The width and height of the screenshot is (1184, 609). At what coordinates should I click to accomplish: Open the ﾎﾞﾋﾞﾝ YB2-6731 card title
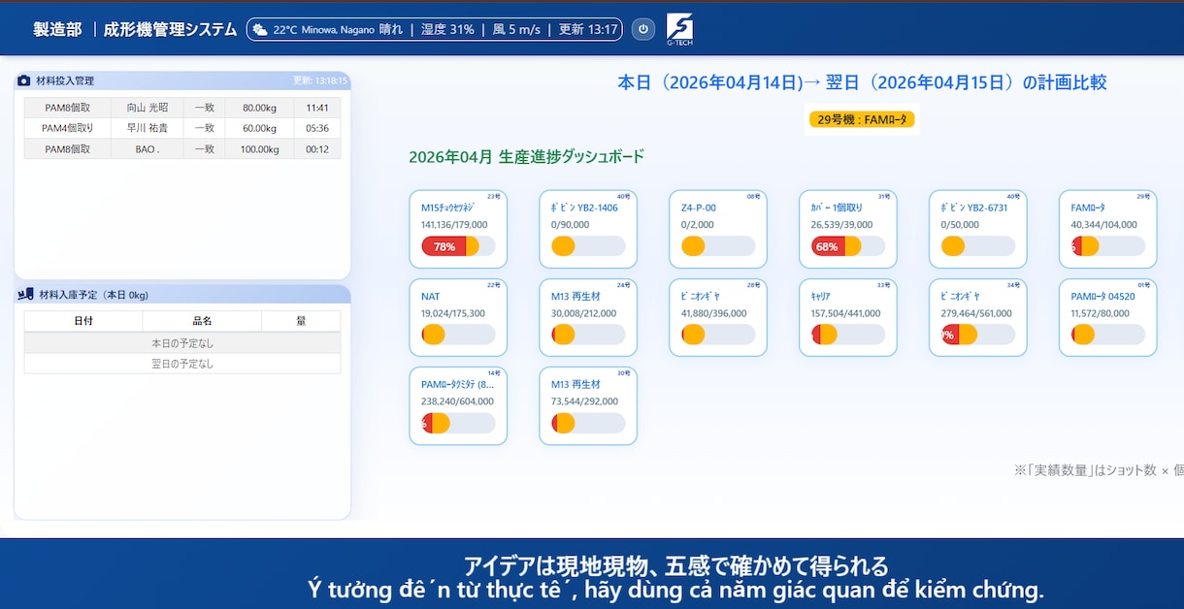[x=974, y=208]
